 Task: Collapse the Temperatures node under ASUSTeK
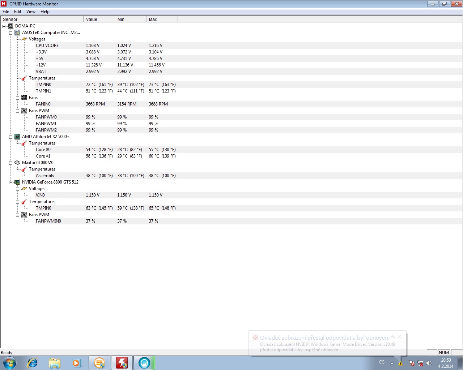[18, 78]
